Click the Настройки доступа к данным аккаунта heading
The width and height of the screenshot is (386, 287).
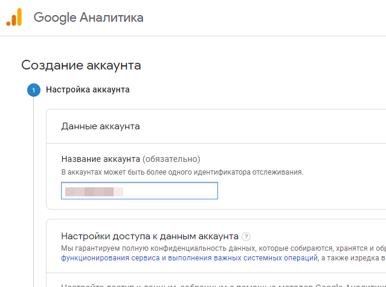tap(150, 236)
